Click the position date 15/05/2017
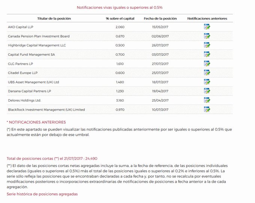Viewport: 255px width, 203px height. pos(160,27)
